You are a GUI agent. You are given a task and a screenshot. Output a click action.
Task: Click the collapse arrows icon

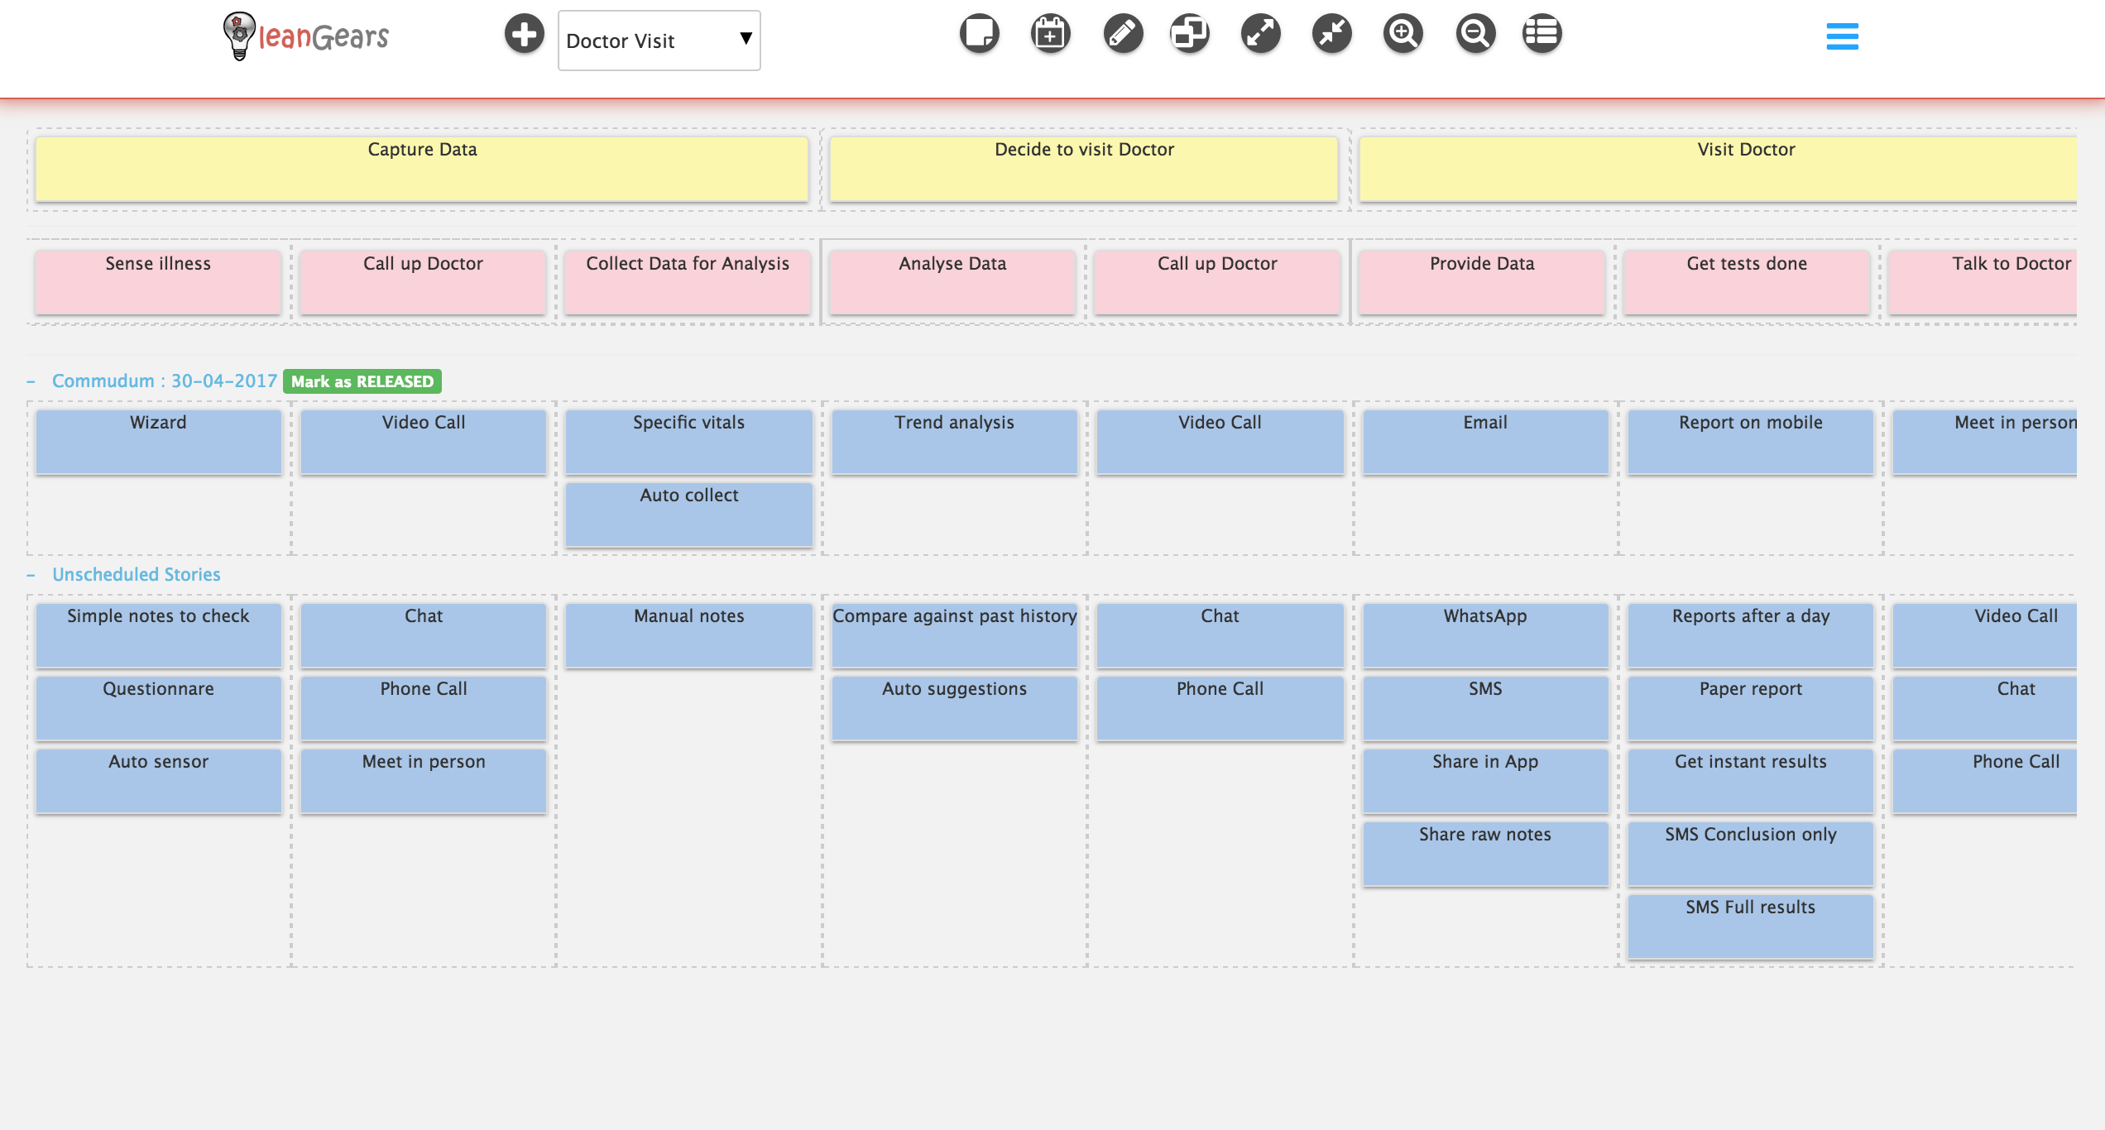coord(1332,34)
